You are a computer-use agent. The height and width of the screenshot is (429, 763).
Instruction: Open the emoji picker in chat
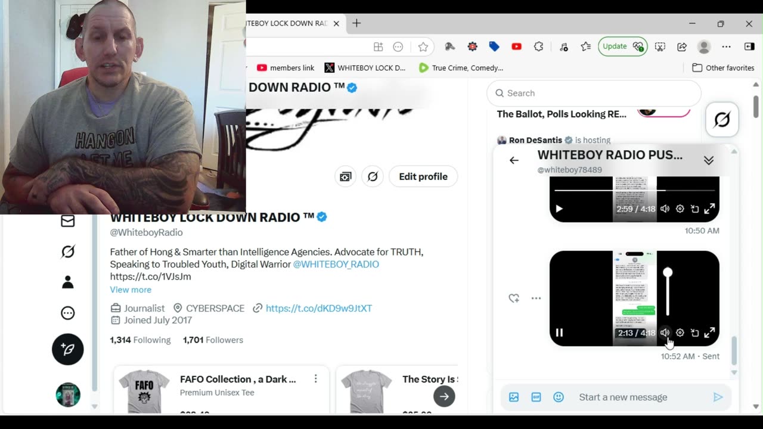point(559,397)
